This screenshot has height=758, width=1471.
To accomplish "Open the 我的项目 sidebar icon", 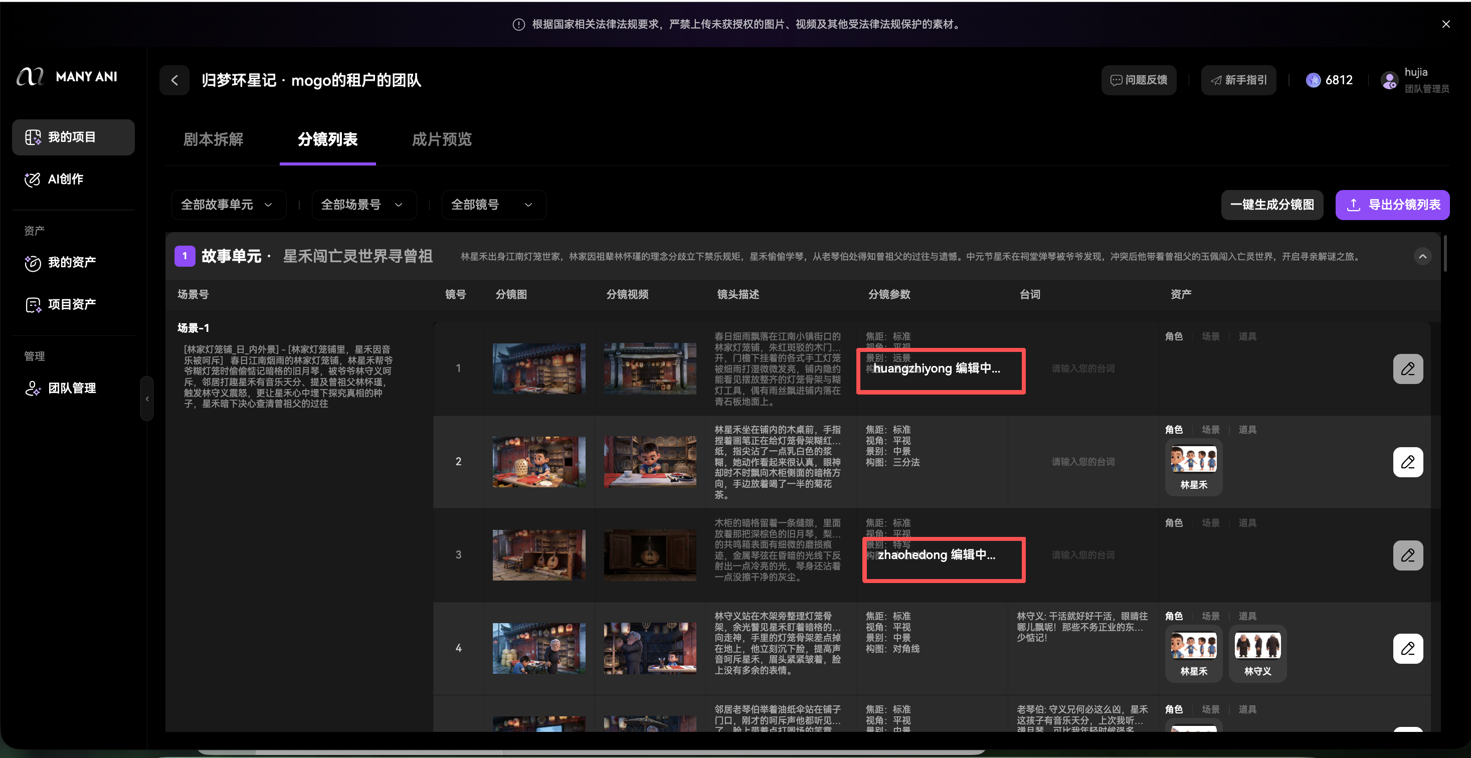I will coord(33,137).
